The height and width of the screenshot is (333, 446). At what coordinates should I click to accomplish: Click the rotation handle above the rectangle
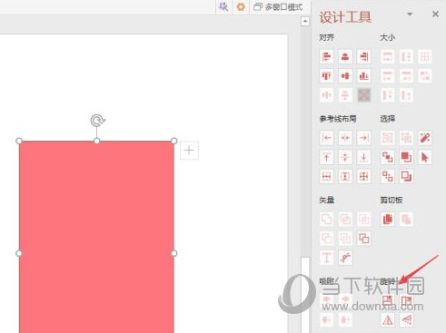[x=97, y=121]
